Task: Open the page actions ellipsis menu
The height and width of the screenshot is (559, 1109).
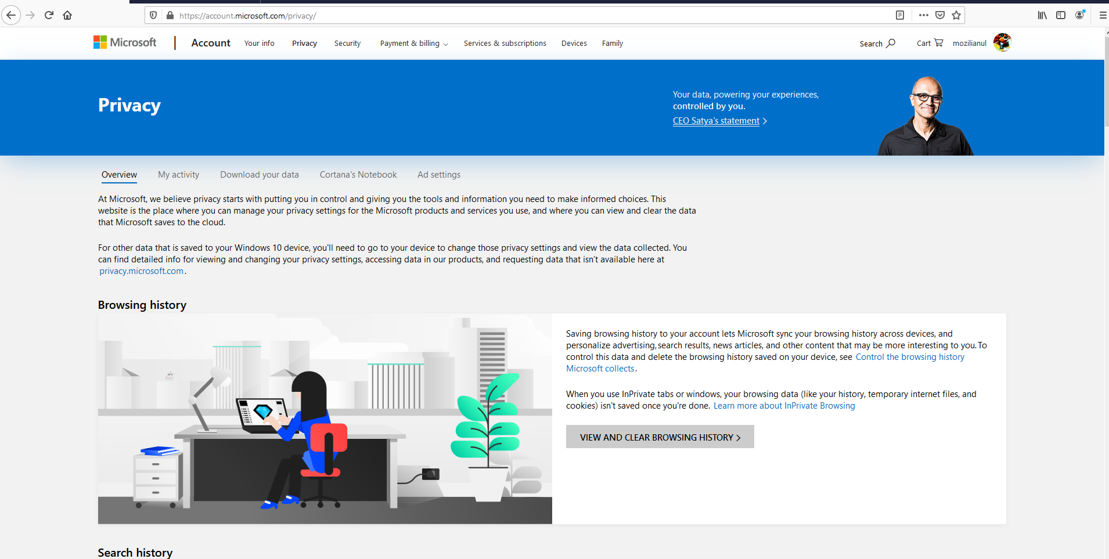Action: tap(923, 15)
